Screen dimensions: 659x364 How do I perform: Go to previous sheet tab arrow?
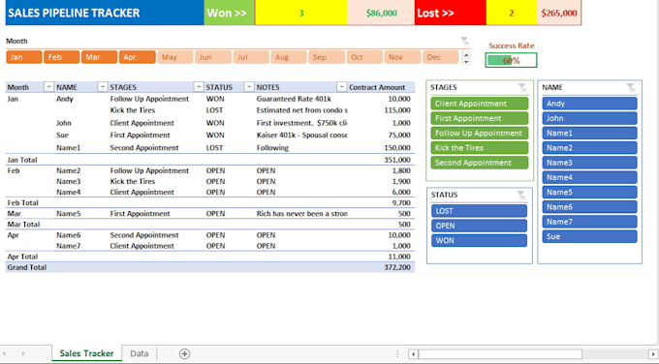[x=5, y=354]
